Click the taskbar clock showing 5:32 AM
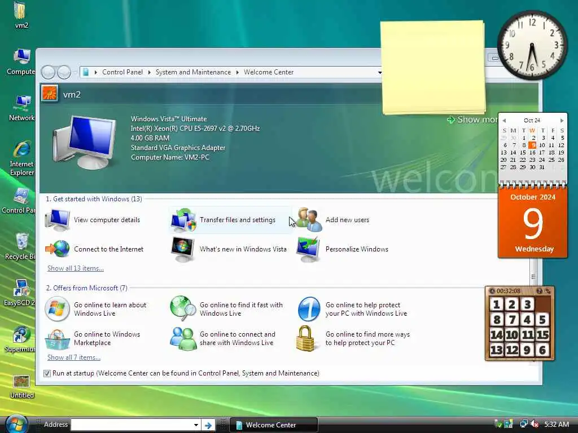The height and width of the screenshot is (433, 578). (557, 424)
